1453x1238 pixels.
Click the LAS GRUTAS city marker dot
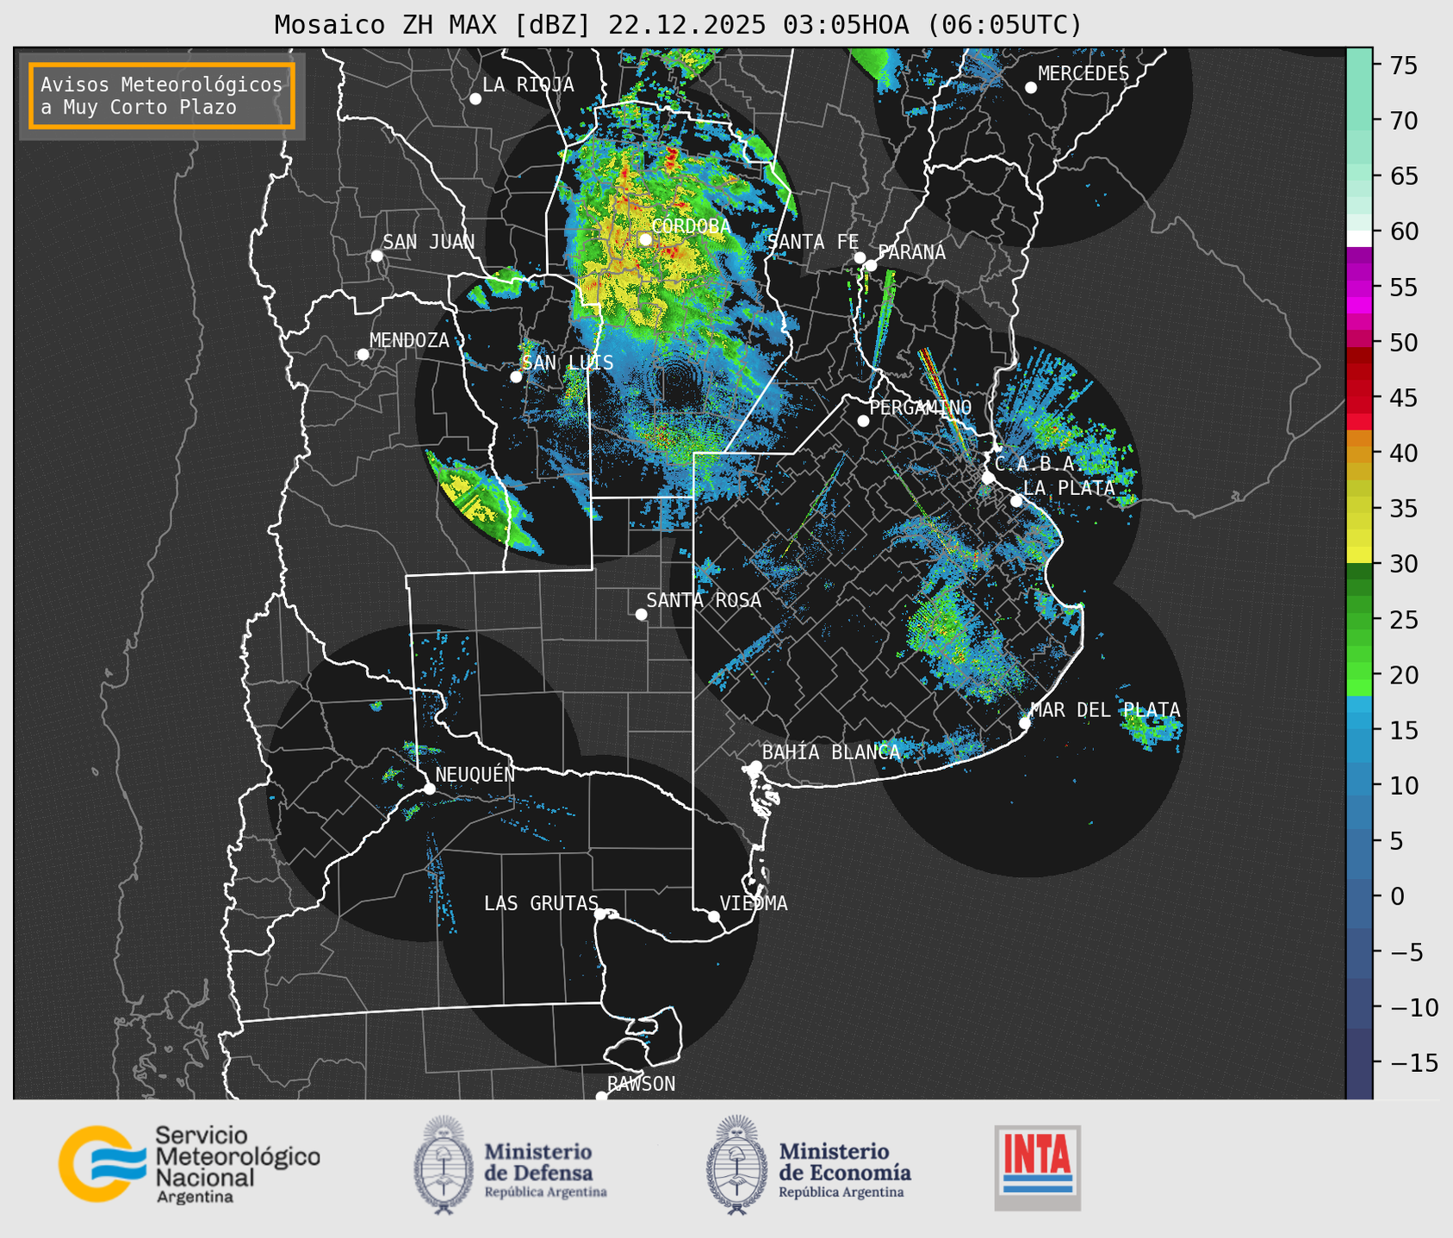pyautogui.click(x=600, y=914)
